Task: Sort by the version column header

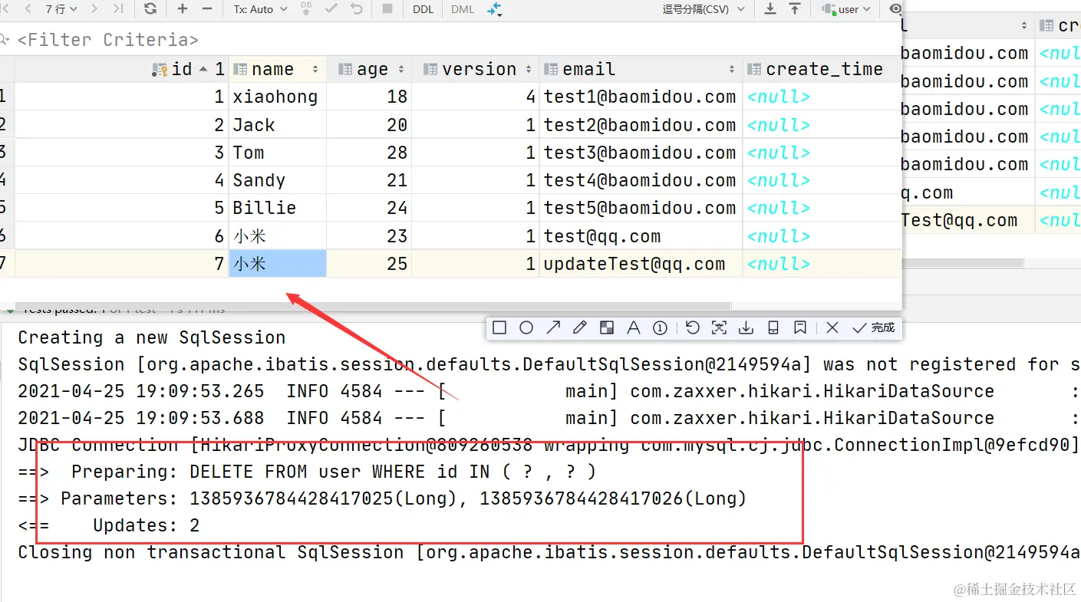Action: pos(476,69)
